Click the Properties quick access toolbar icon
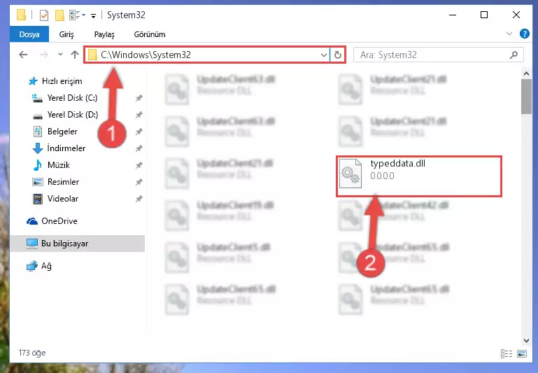The height and width of the screenshot is (373, 538). click(x=44, y=15)
